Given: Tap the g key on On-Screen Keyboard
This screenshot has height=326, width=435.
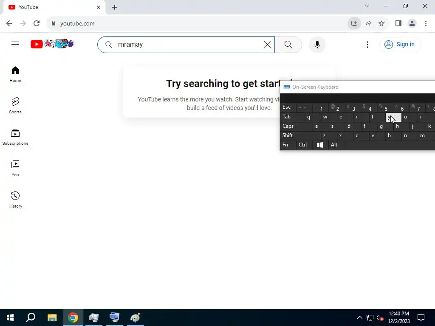Looking at the screenshot, I should coord(385,126).
